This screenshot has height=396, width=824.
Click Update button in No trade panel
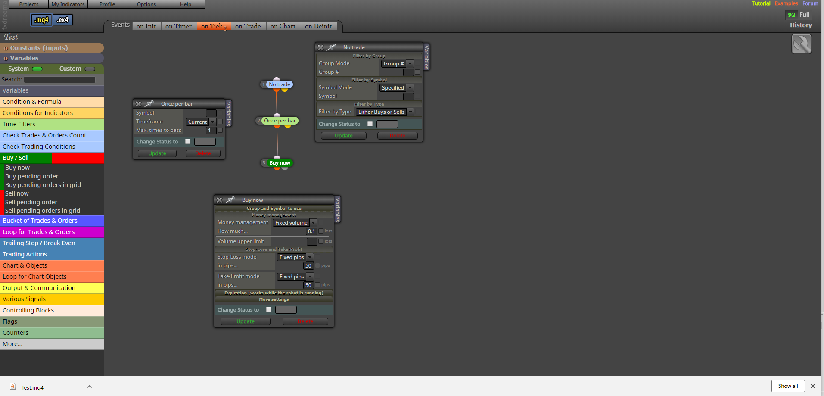click(x=344, y=136)
